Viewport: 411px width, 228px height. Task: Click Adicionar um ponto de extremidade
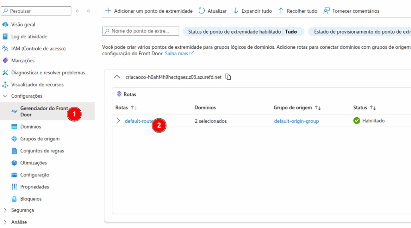tap(149, 11)
